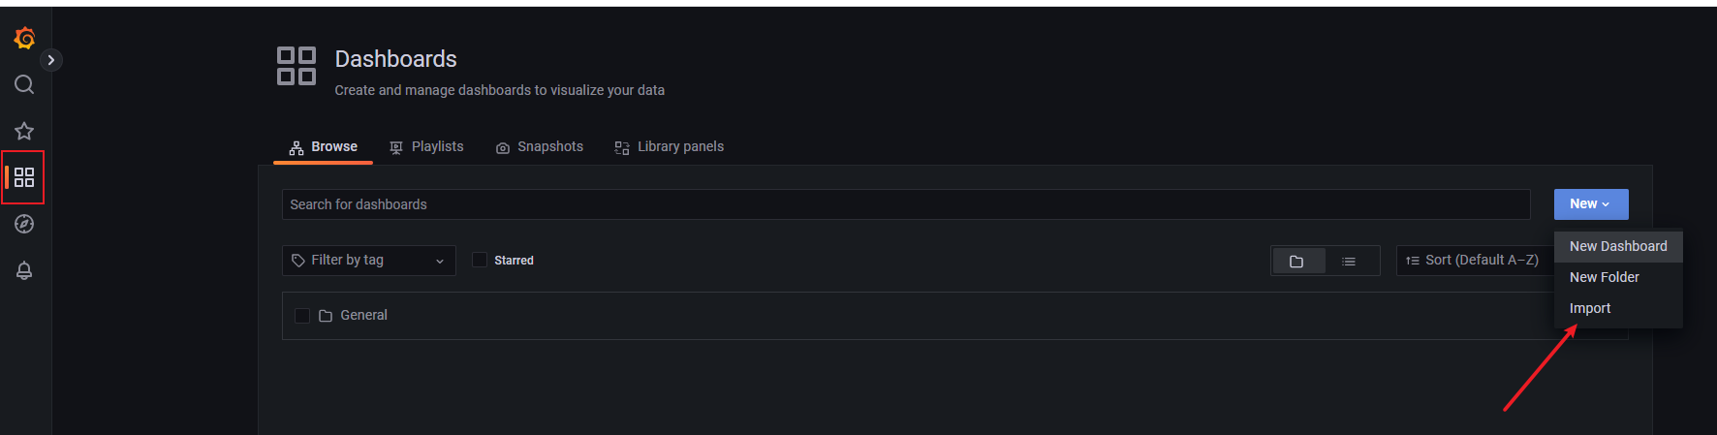The image size is (1717, 435).
Task: Open the Explore compass icon
Action: pos(24,224)
